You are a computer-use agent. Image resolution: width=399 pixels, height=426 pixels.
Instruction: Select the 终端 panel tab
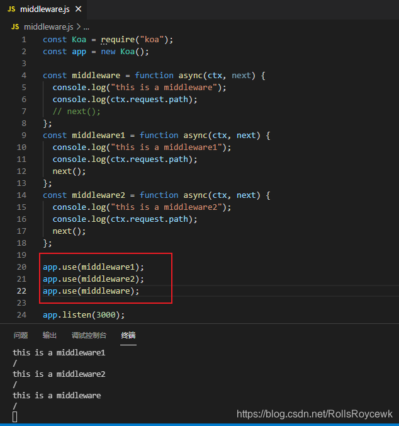point(128,335)
